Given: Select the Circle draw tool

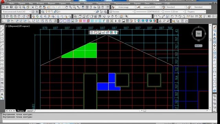Looking at the screenshot, I should point(2,50).
